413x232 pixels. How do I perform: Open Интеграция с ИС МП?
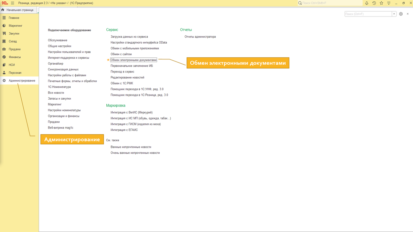click(141, 118)
